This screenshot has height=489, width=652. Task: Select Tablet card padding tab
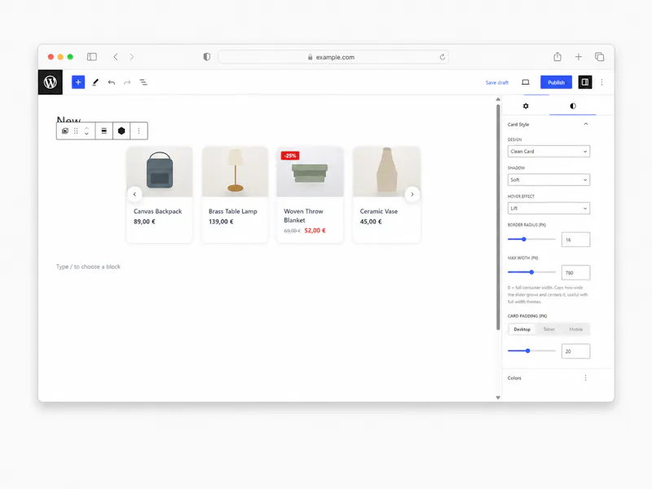tap(548, 329)
